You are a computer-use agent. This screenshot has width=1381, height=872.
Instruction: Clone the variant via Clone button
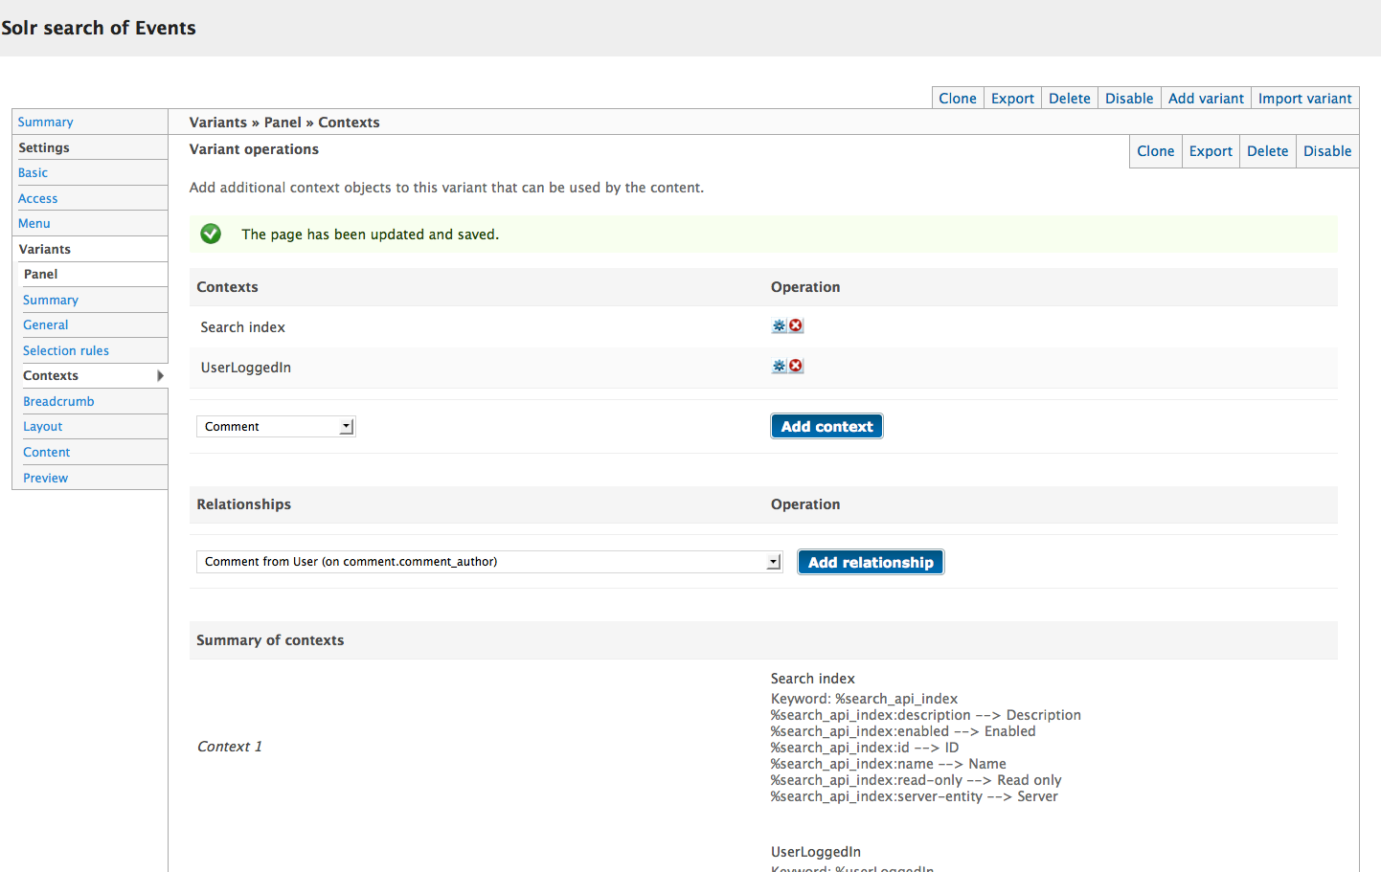coord(1156,150)
